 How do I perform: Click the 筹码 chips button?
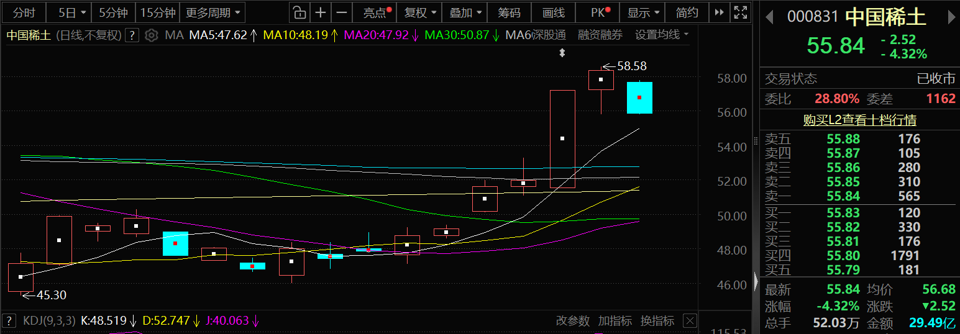pos(509,12)
